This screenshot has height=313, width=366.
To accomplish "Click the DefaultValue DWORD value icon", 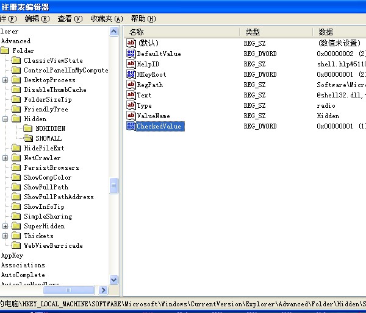I will (131, 54).
